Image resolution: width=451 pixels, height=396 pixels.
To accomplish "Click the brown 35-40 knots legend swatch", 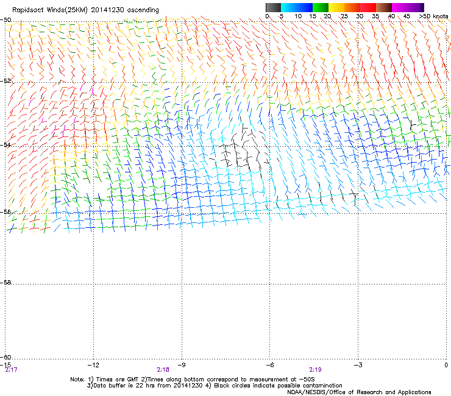I will [x=384, y=7].
